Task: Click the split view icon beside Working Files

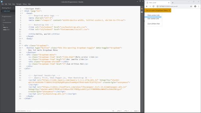Action: (x=14, y=8)
